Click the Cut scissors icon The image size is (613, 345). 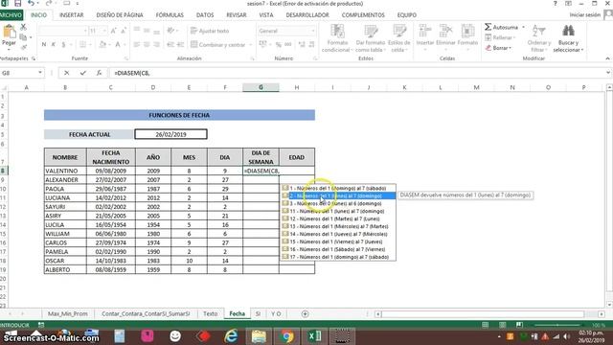click(x=23, y=27)
